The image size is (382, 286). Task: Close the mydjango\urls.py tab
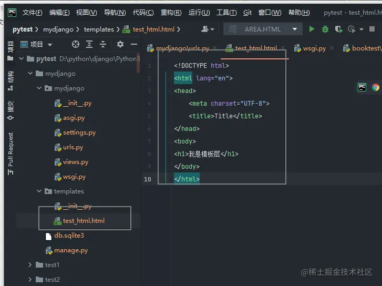(215, 48)
